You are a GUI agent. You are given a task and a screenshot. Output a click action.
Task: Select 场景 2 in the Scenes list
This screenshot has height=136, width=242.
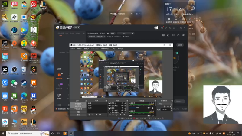[x=97, y=105]
